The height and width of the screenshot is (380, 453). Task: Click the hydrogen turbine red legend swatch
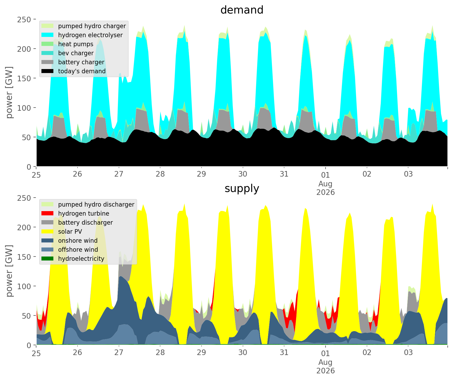[x=48, y=214]
